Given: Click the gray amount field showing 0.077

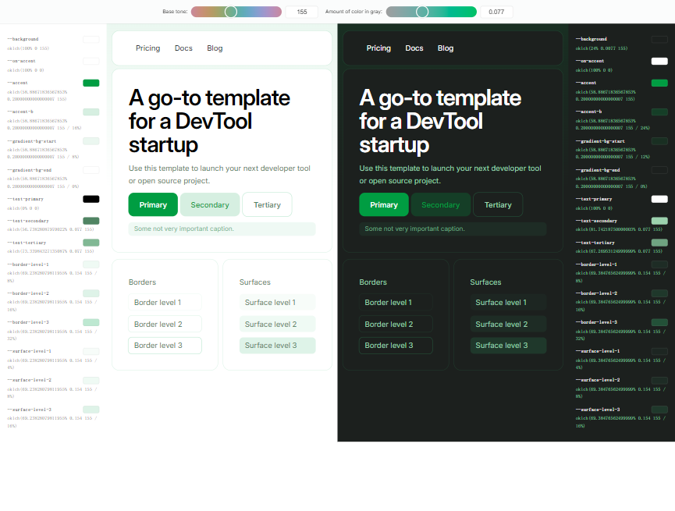Looking at the screenshot, I should click(496, 12).
